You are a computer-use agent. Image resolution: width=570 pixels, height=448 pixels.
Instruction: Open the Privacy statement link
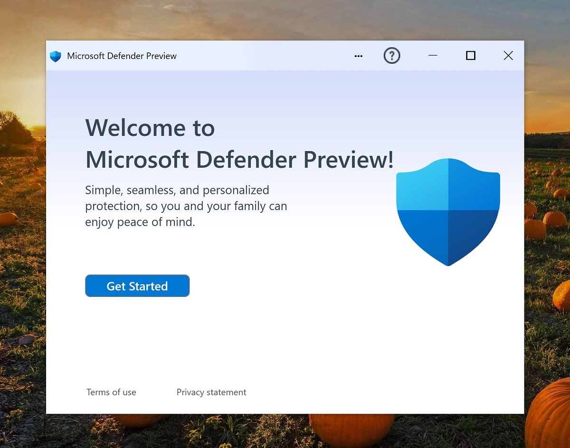pyautogui.click(x=211, y=392)
